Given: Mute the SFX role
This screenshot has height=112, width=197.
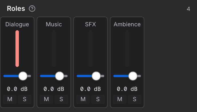Looking at the screenshot, I should click(83, 99).
